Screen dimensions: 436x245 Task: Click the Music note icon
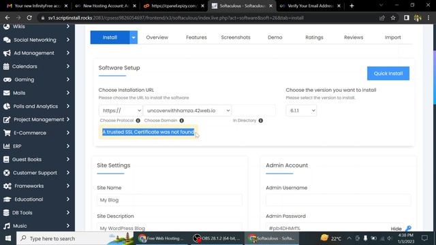[7, 226]
